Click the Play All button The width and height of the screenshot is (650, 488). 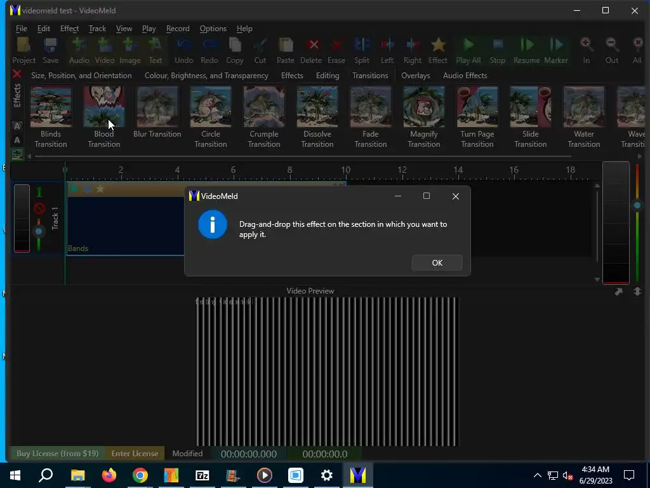tap(468, 51)
